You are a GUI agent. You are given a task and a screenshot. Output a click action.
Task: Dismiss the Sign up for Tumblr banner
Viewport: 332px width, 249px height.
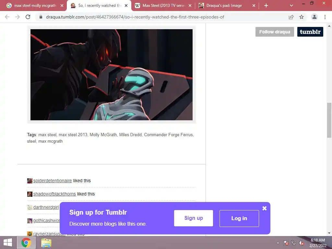pyautogui.click(x=265, y=208)
